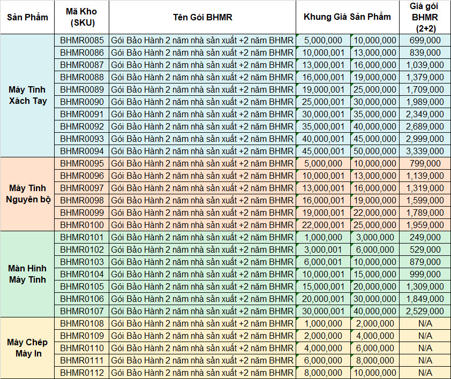The image size is (451, 379).
Task: Click the price cell 799,000
Action: point(425,163)
